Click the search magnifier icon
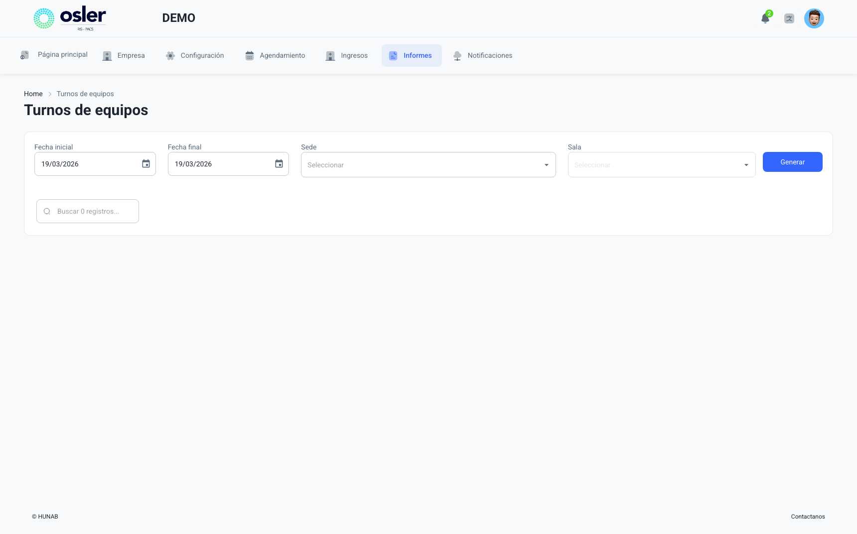857x534 pixels. (x=47, y=211)
